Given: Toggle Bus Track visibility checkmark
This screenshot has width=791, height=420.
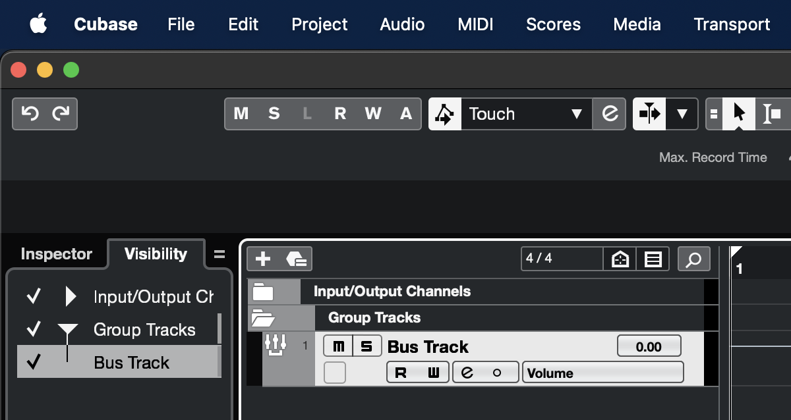Looking at the screenshot, I should pos(34,362).
